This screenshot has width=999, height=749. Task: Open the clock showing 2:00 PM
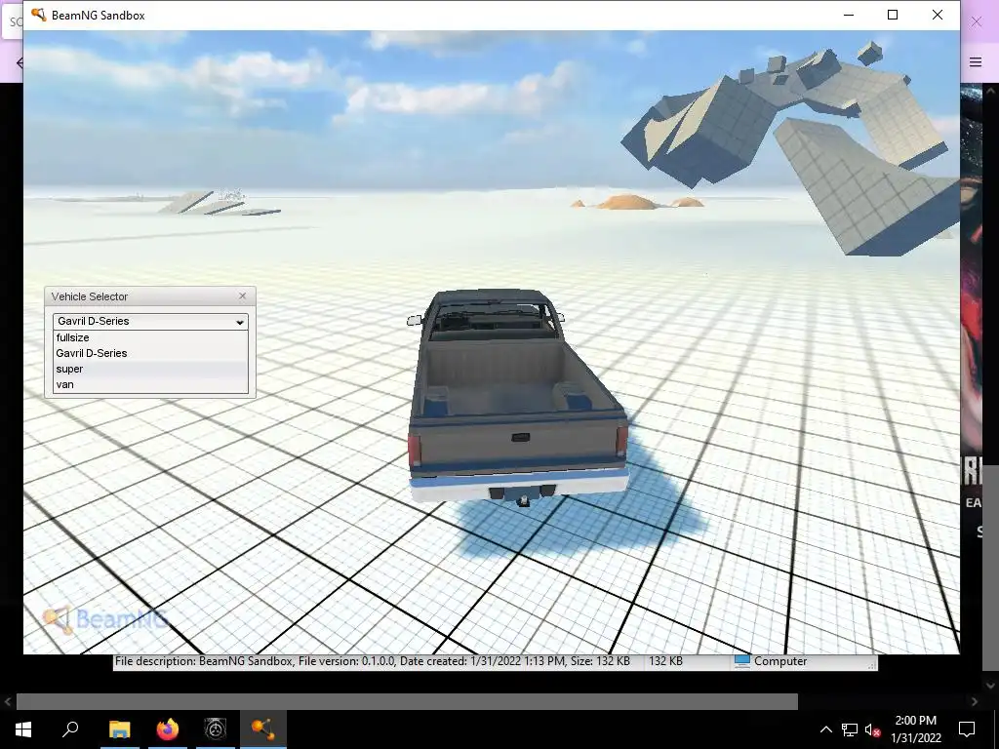point(915,729)
